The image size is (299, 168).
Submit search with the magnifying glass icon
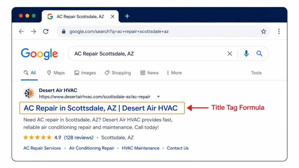pyautogui.click(x=259, y=54)
